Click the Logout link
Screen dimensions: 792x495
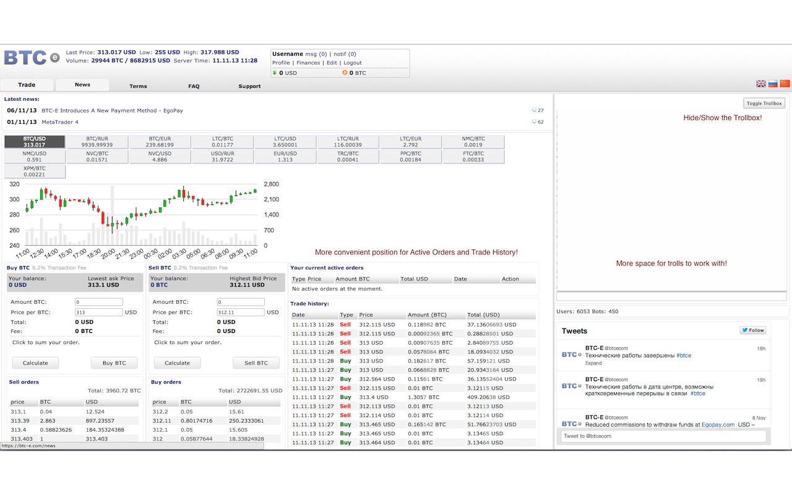[x=353, y=62]
